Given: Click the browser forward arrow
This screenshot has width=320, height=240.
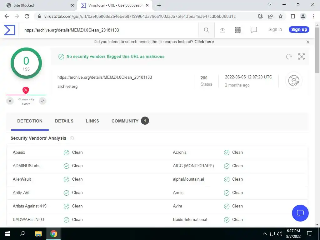Looking at the screenshot, I should (x=17, y=16).
